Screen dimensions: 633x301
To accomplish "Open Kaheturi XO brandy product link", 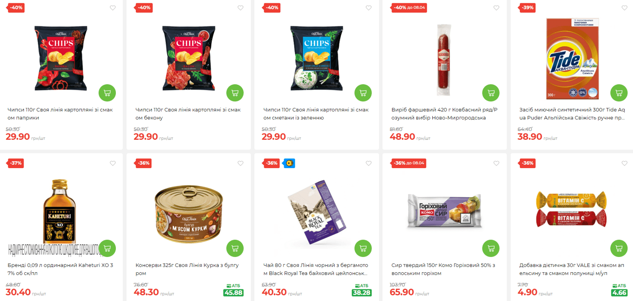I will coord(60,270).
